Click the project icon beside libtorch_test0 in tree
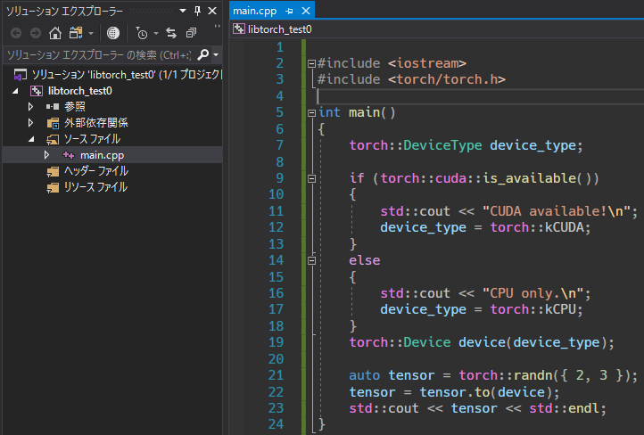The width and height of the screenshot is (644, 435). pos(37,91)
